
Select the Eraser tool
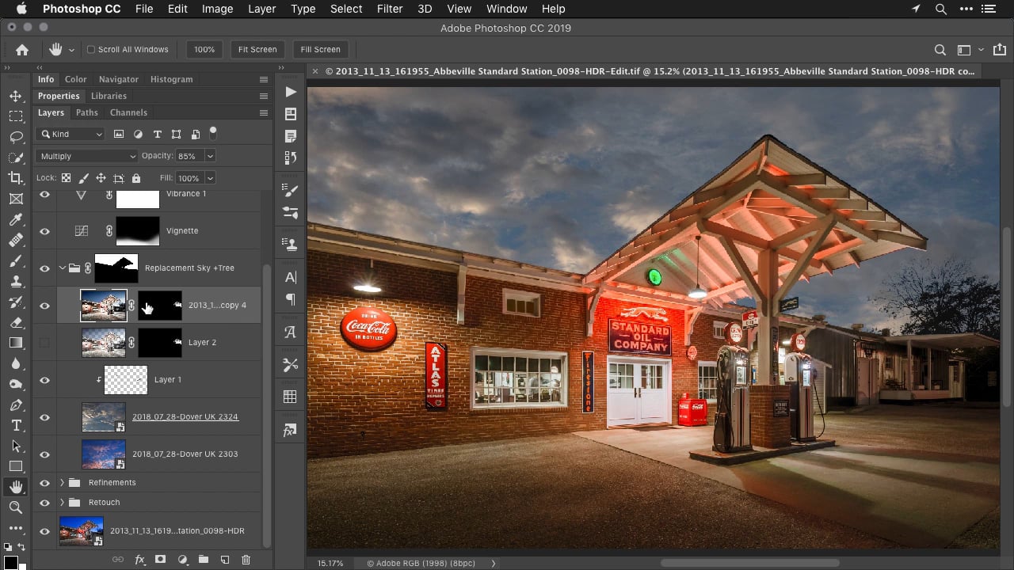tap(16, 322)
